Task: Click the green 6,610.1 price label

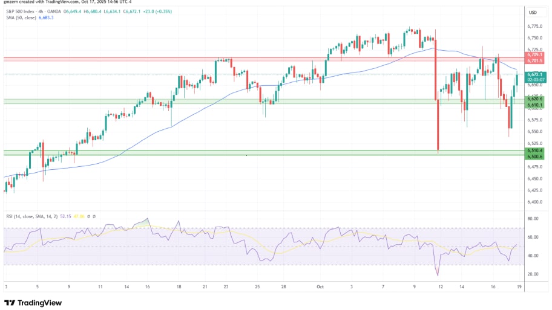Action: [534, 104]
